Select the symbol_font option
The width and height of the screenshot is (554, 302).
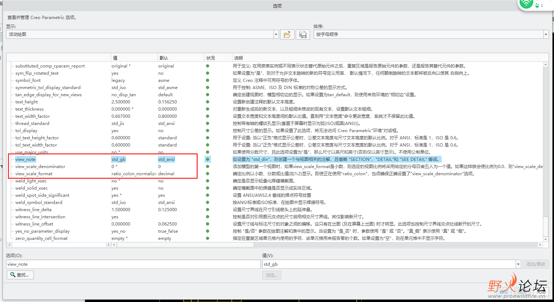click(x=28, y=80)
